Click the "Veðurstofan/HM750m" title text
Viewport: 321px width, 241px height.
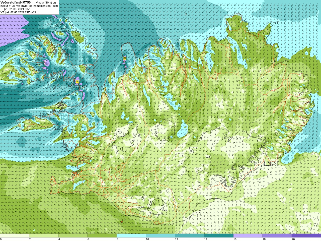click(17, 2)
